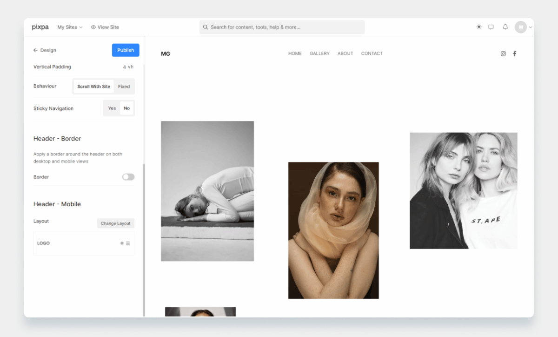Set Sticky Navigation to No
558x337 pixels.
click(126, 108)
